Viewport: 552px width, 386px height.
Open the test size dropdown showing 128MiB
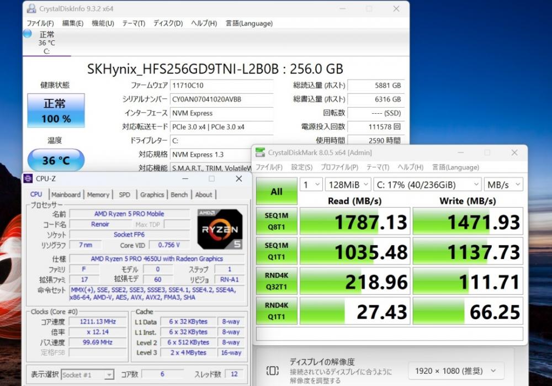click(x=348, y=184)
